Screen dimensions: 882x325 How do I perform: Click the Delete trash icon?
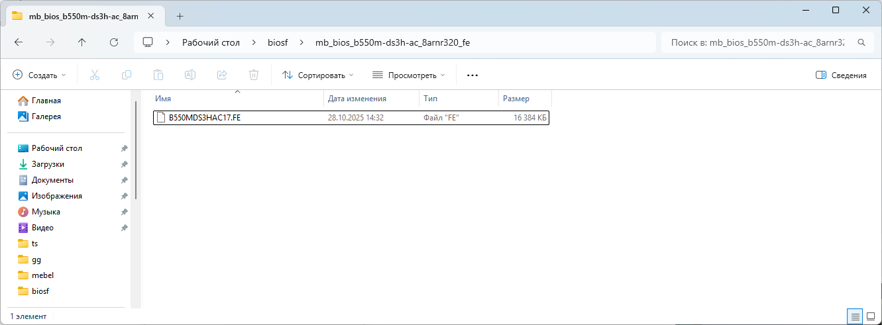(x=254, y=75)
